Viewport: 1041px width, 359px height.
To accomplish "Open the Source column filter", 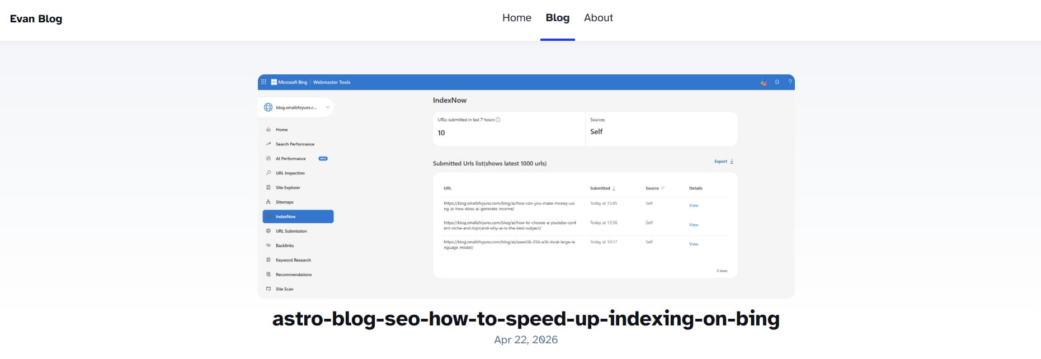I will coord(663,188).
